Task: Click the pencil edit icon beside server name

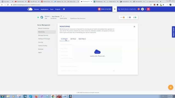Action: [x=64, y=16]
